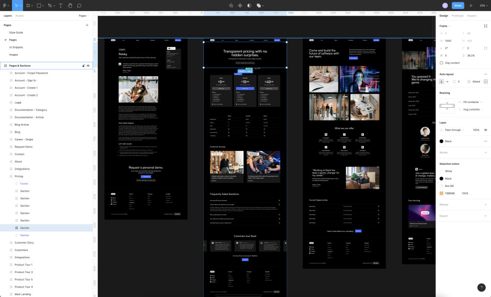This screenshot has height=297, width=491.
Task: Remove auto layout with minus icon
Action: pyautogui.click(x=485, y=74)
